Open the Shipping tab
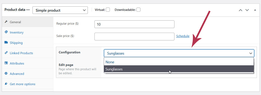The height and width of the screenshot is (95, 261). [x=28, y=43]
